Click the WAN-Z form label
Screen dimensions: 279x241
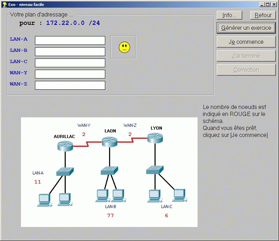coord(19,84)
